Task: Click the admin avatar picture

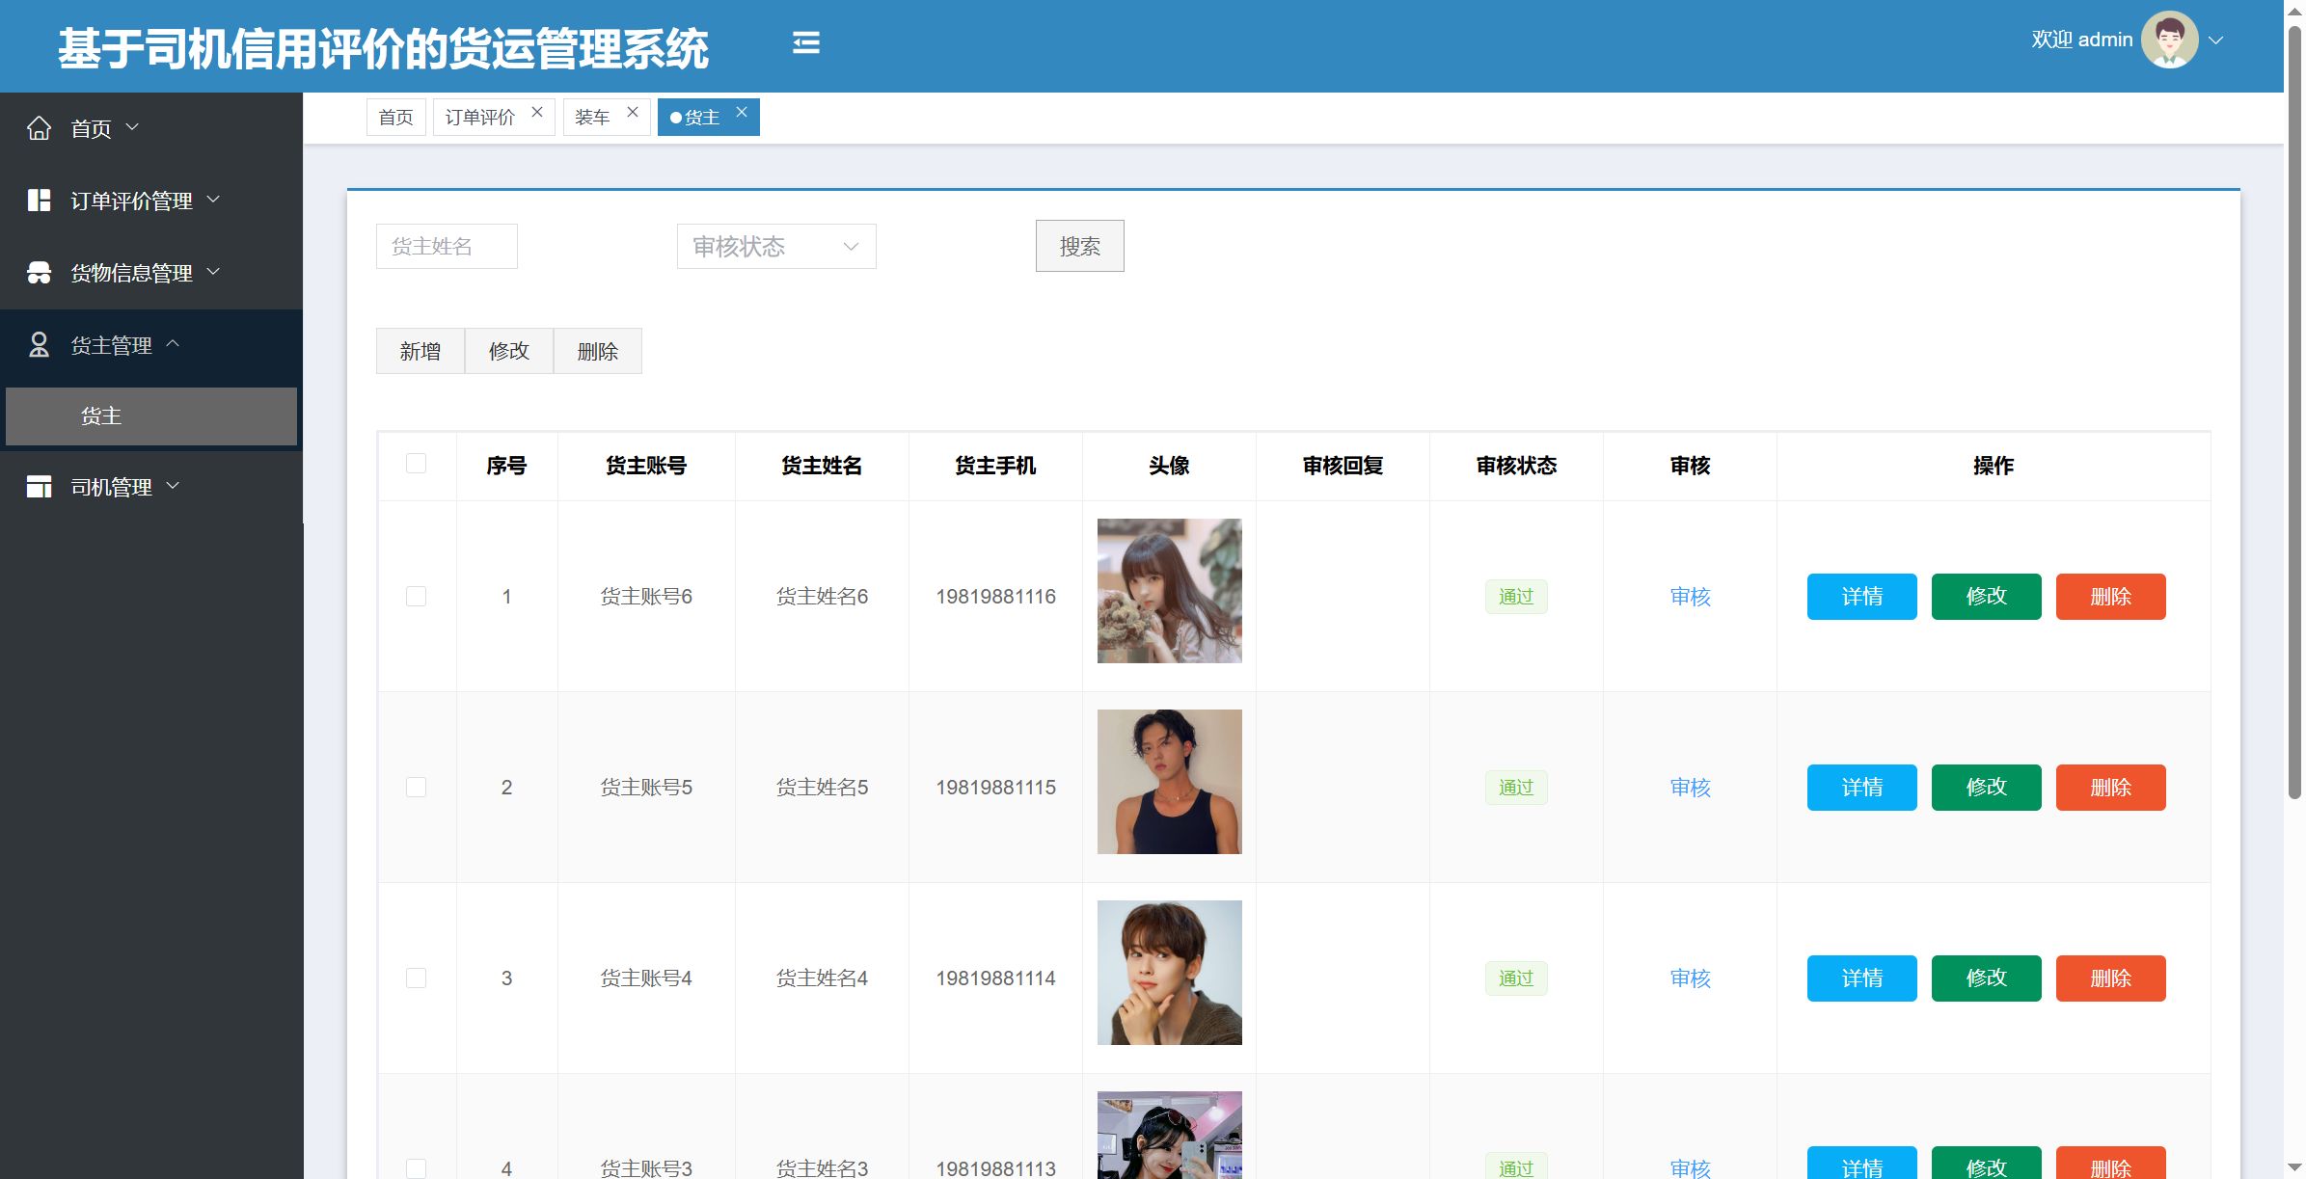Action: coord(2169,40)
